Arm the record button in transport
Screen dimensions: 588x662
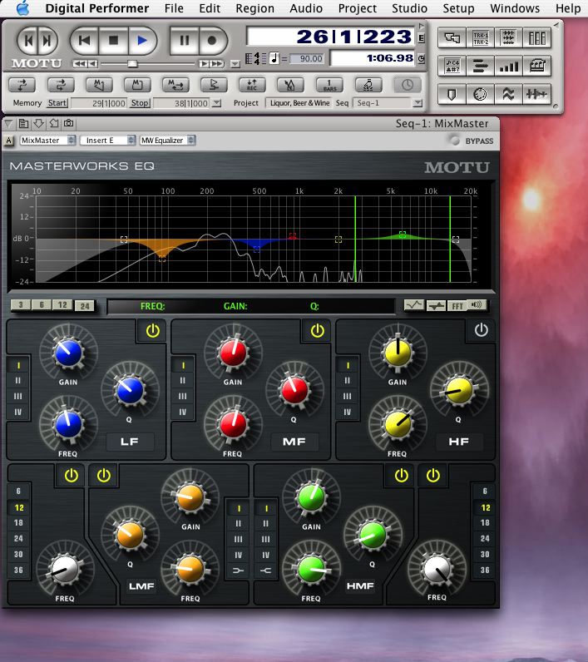click(212, 41)
